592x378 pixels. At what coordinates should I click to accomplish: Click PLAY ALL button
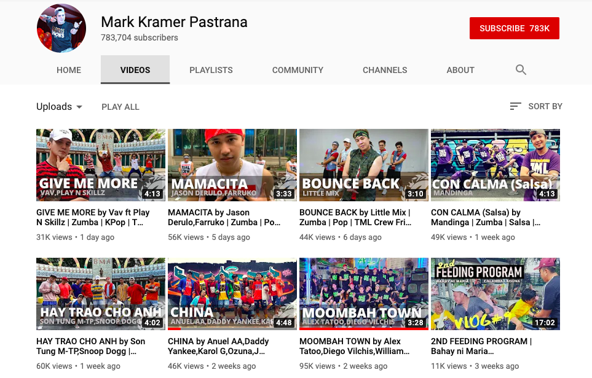[120, 107]
